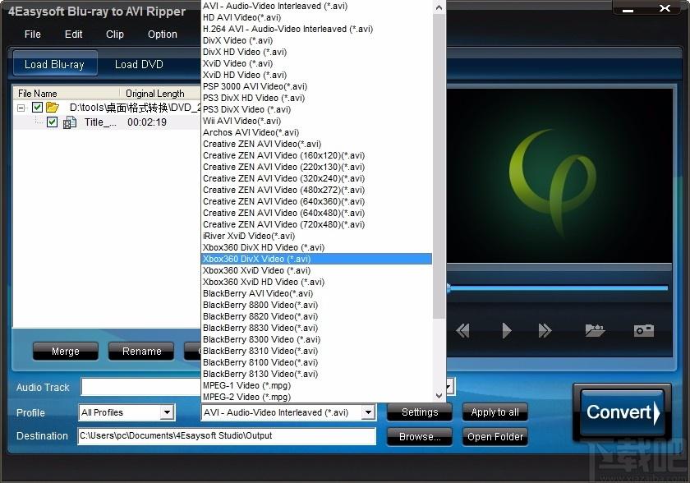Select Creative ZEN AVI Video (720x480) option
This screenshot has width=690, height=483.
[316, 224]
